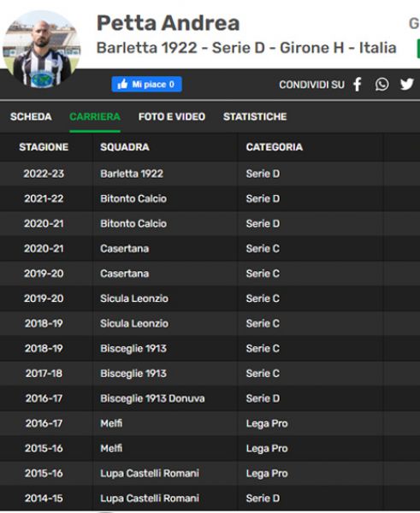
Task: Click the Stagione column header
Action: point(44,147)
